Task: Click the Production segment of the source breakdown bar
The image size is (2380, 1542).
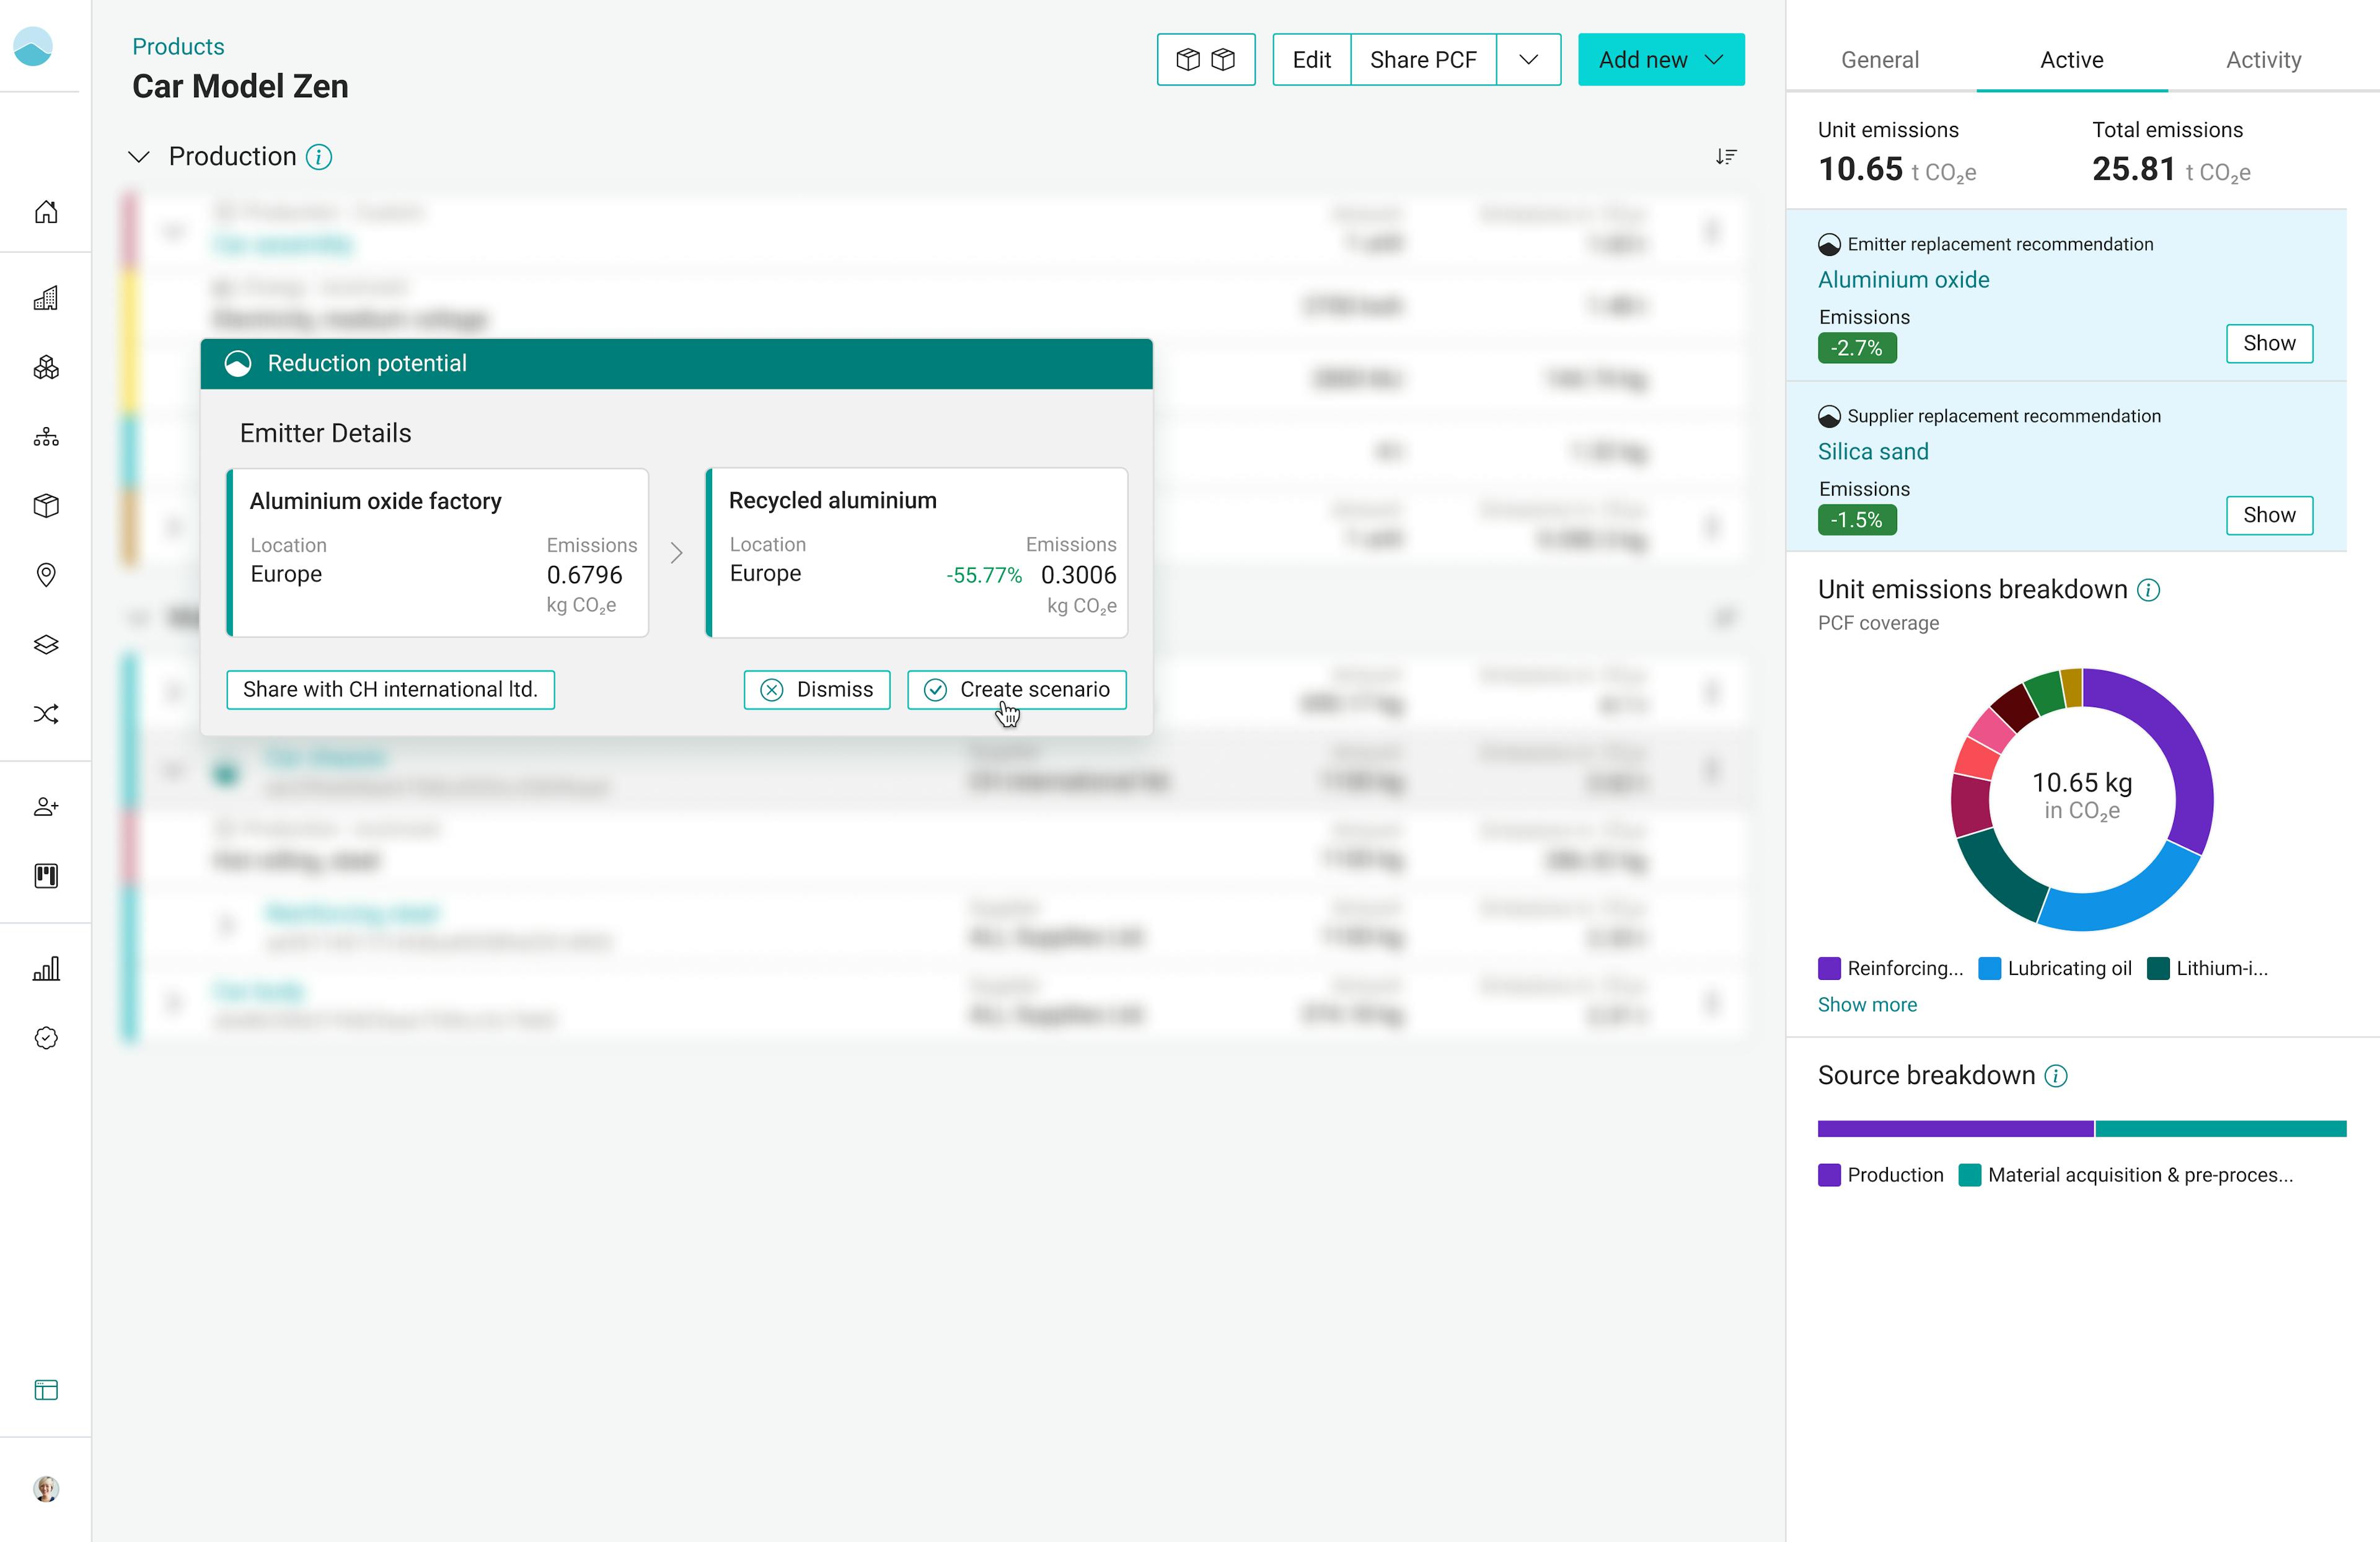Action: 1955,1128
